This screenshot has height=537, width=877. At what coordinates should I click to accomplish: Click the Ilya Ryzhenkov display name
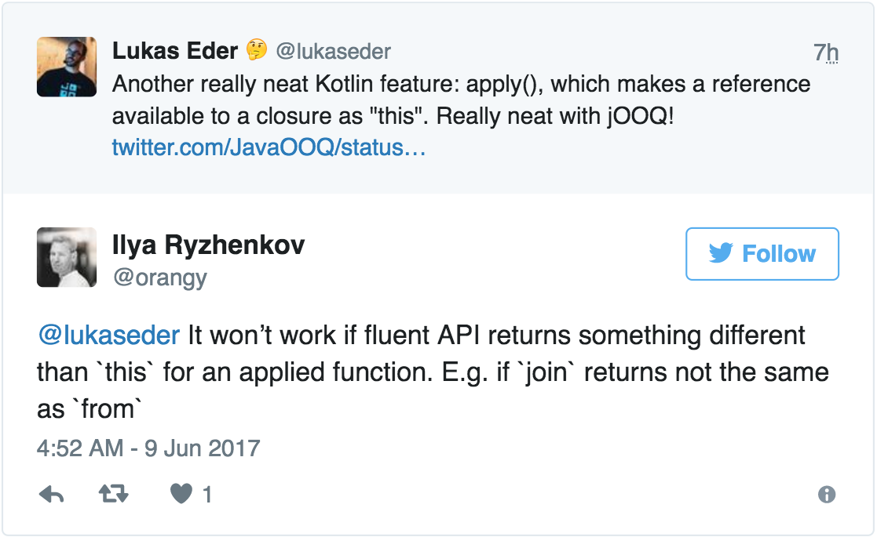click(x=209, y=245)
